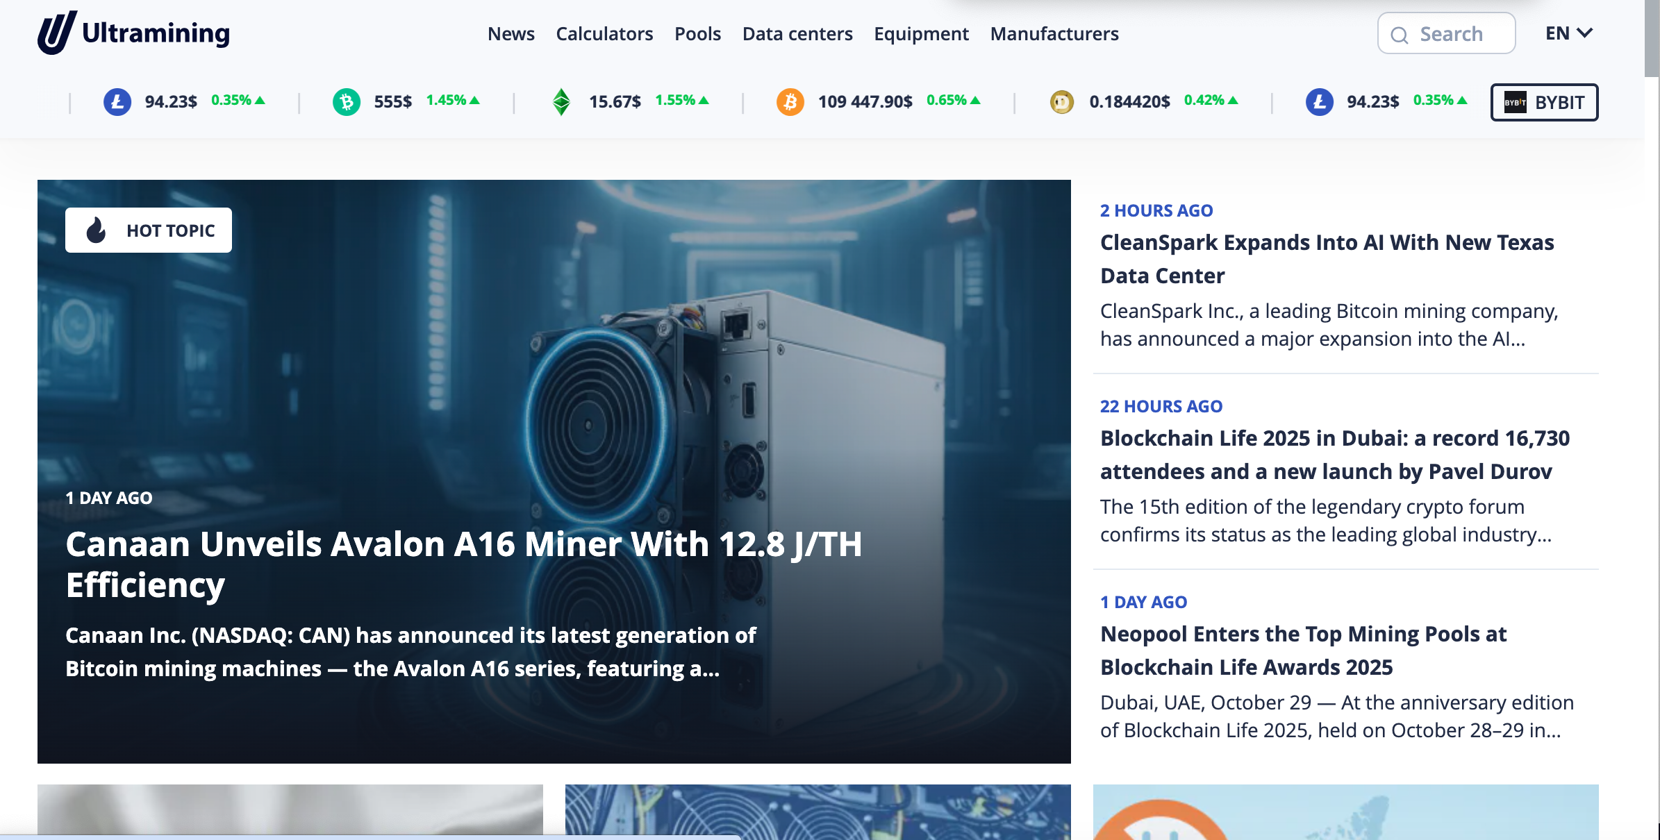The image size is (1660, 840).
Task: Click the Dogecoin coin icon
Action: tap(1061, 102)
